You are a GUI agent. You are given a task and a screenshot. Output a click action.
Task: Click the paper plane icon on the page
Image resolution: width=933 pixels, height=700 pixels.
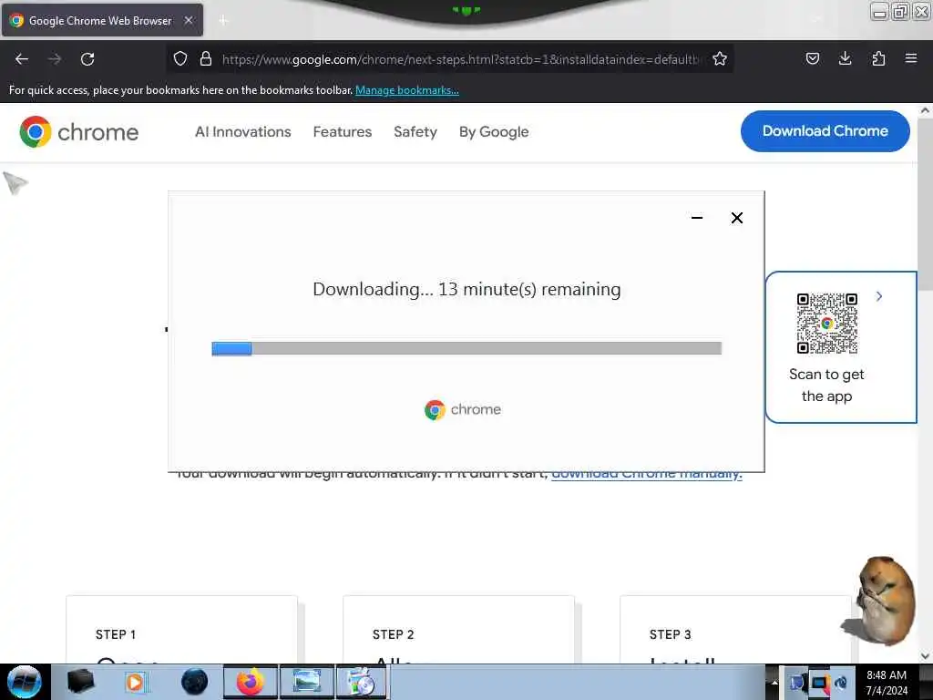[15, 182]
